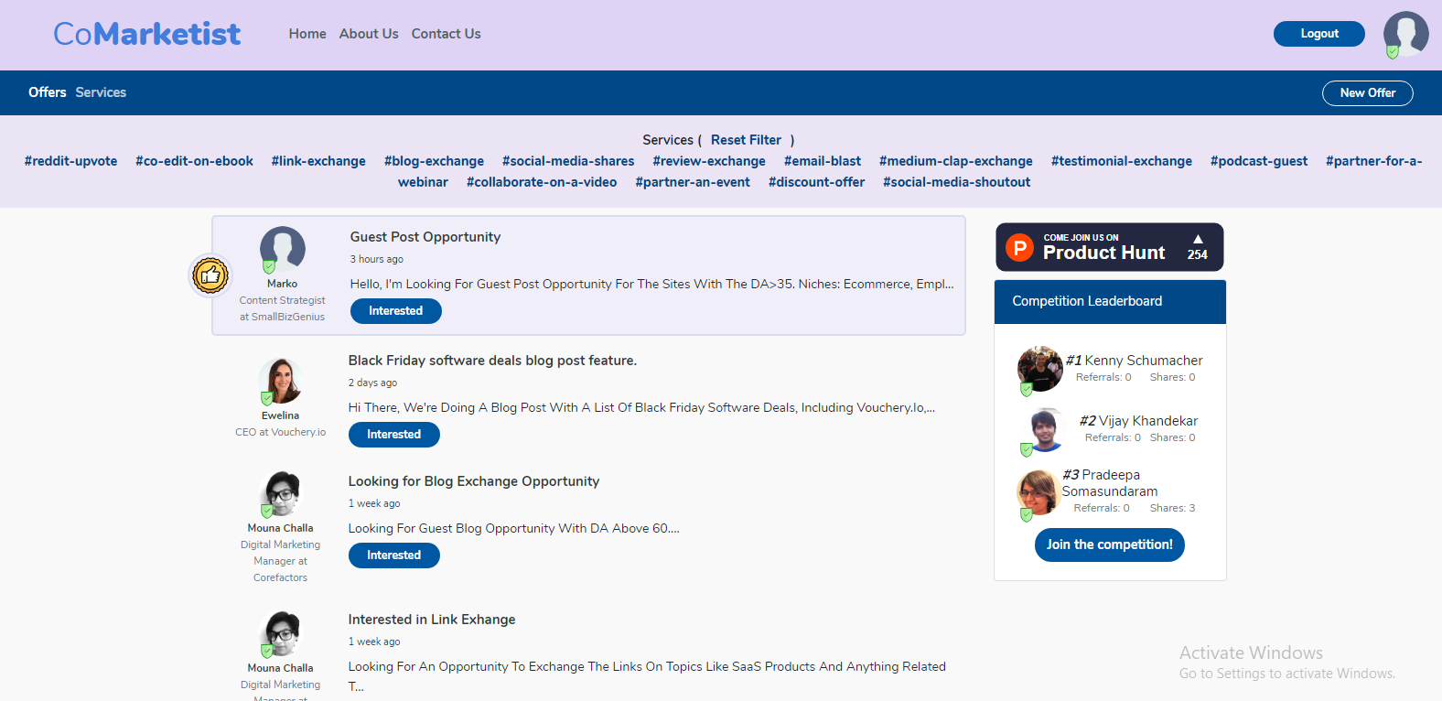Click the CoMarketist logo
Screen dimensions: 1442x701
coord(147,34)
